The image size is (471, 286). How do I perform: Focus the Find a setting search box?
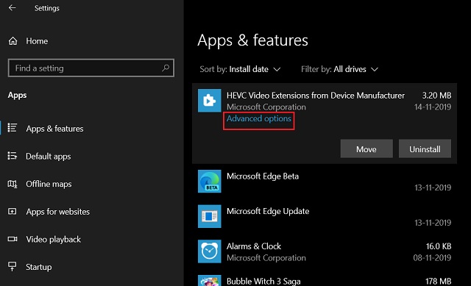pyautogui.click(x=91, y=68)
